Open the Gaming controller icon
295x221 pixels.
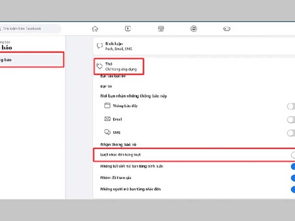227,29
